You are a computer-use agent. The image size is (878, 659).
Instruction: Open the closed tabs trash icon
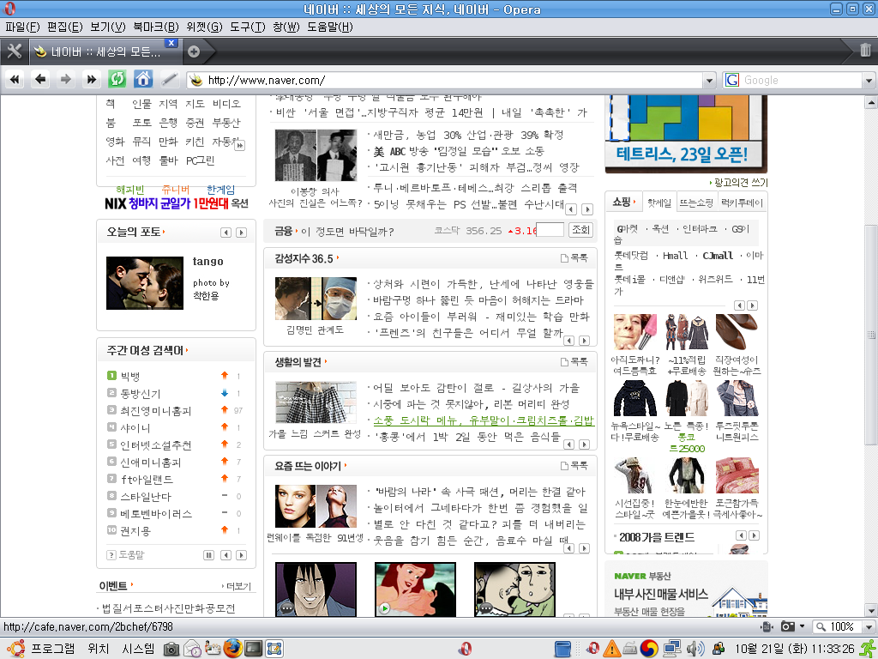pyautogui.click(x=864, y=50)
